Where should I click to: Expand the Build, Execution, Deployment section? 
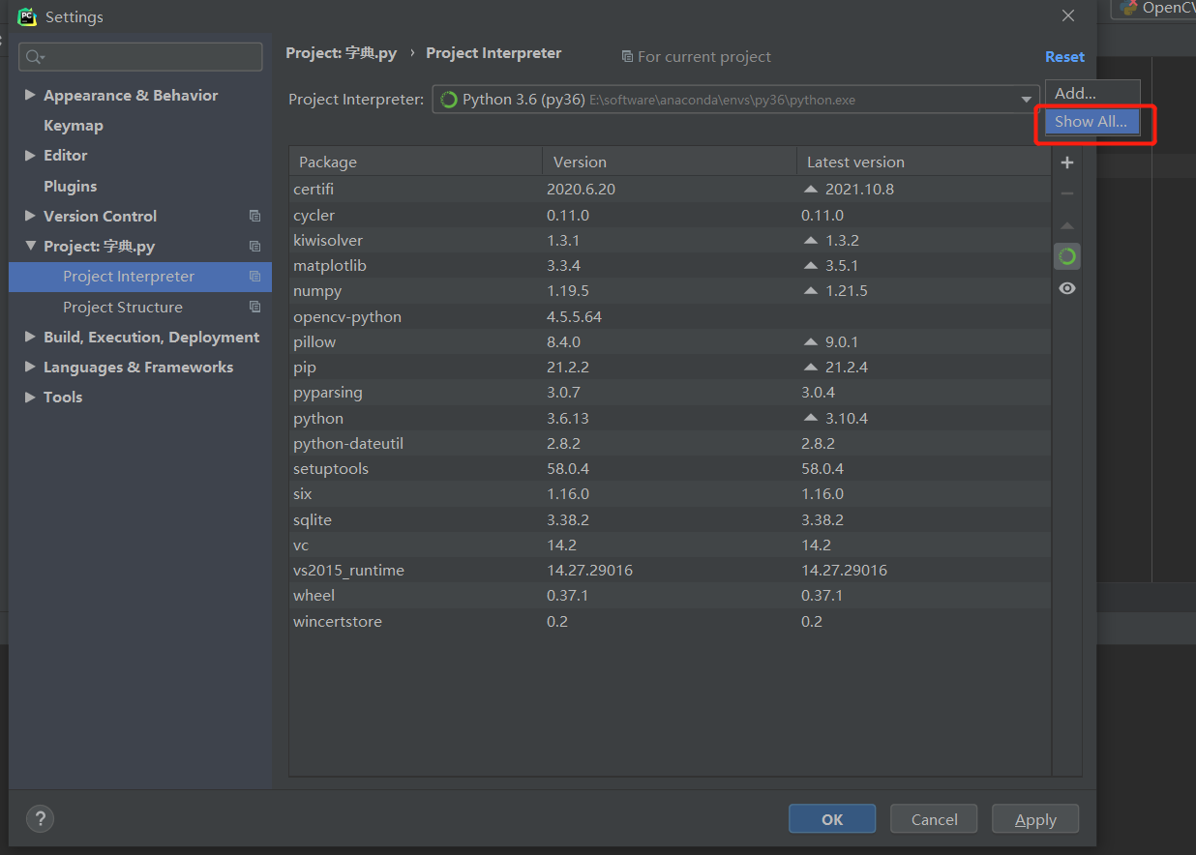tap(29, 337)
